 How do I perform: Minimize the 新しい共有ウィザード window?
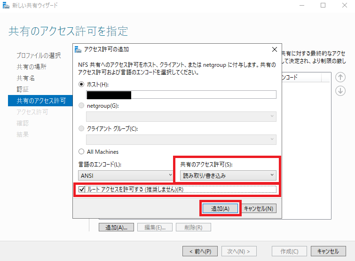301,6
